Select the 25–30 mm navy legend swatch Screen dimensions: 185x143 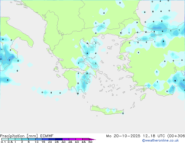(x=59, y=139)
